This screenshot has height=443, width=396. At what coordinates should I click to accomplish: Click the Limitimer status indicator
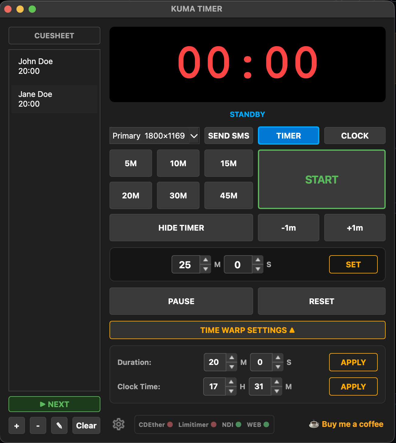214,424
